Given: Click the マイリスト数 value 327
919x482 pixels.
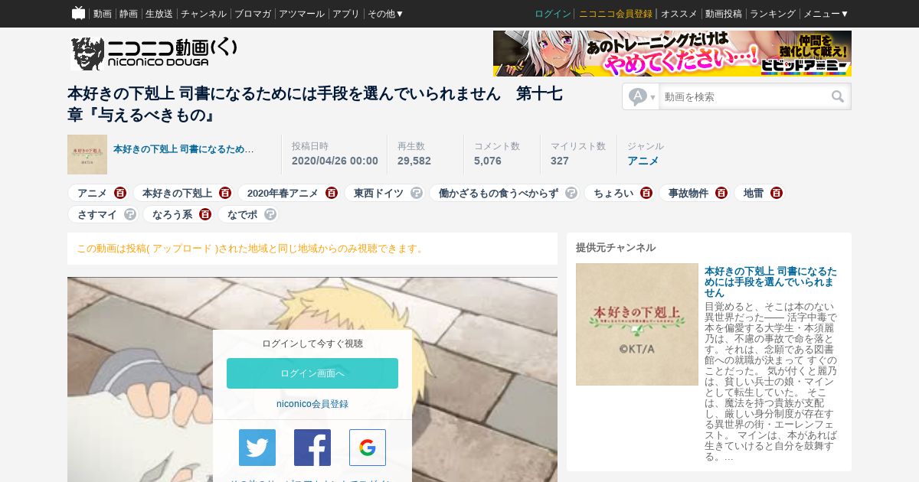Looking at the screenshot, I should click(x=560, y=161).
